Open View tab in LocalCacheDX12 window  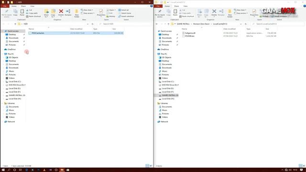pos(186,6)
